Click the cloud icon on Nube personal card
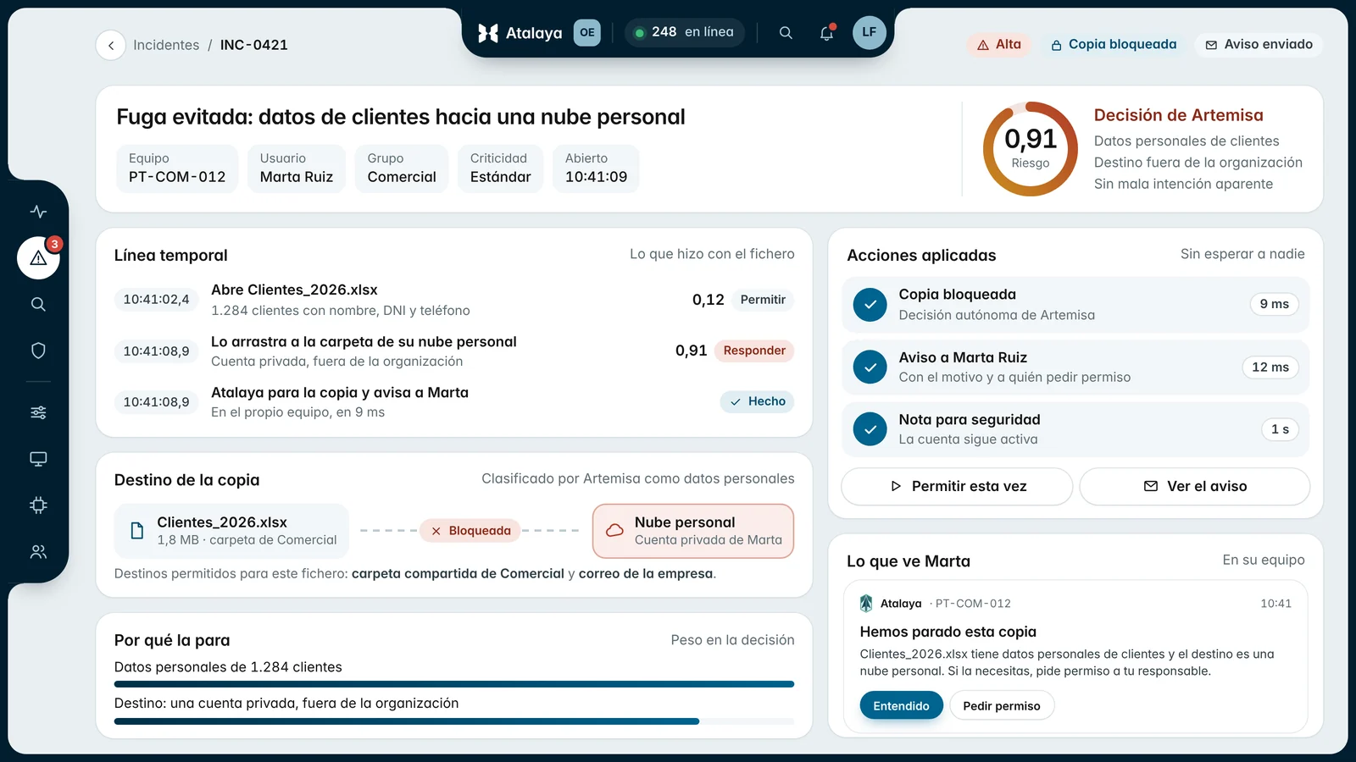1356x762 pixels. pos(614,531)
